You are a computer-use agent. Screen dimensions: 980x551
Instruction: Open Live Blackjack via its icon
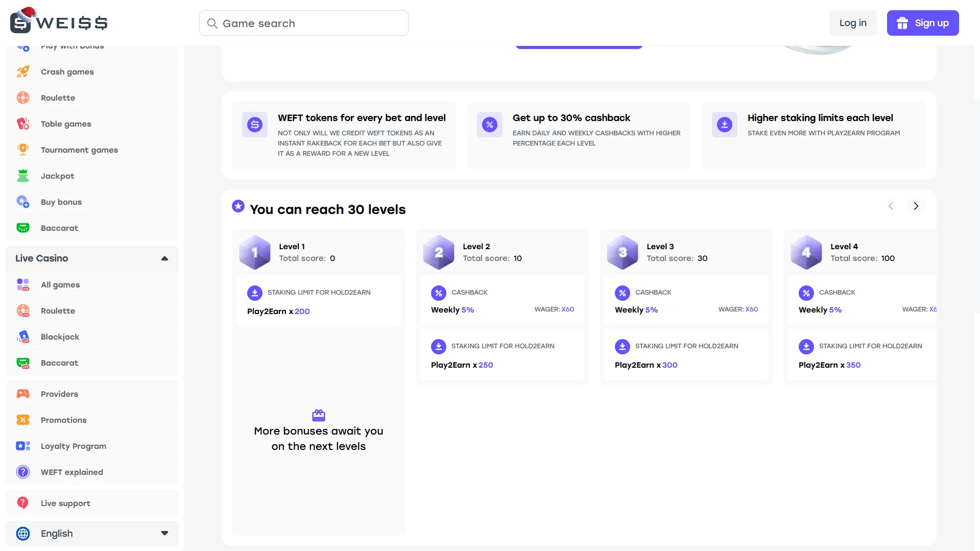23,337
